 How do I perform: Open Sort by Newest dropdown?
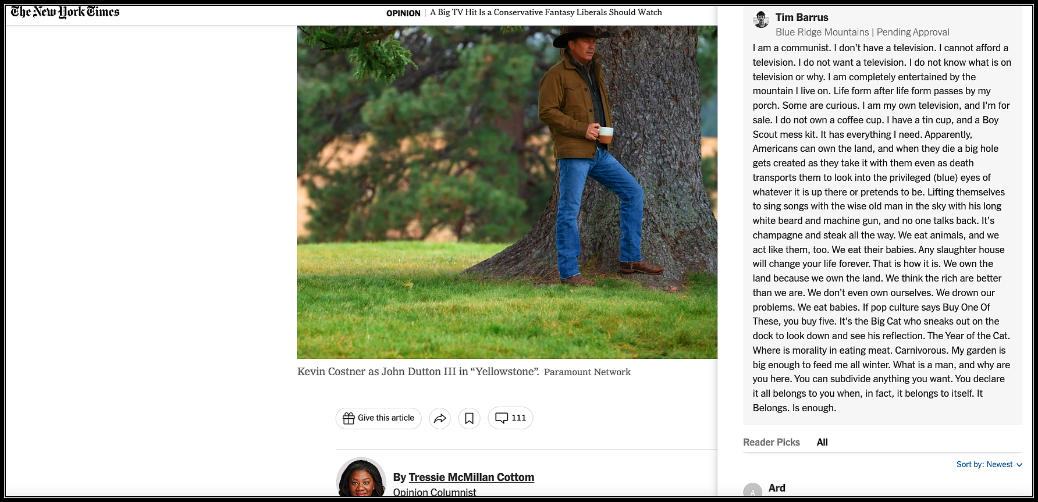tap(989, 464)
